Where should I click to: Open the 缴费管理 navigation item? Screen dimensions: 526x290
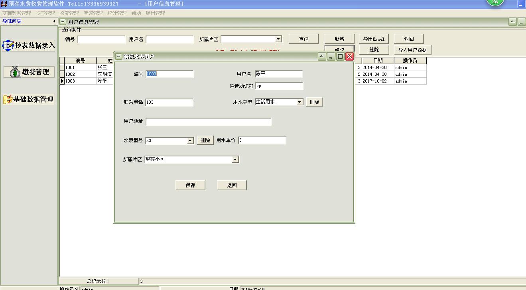[29, 72]
